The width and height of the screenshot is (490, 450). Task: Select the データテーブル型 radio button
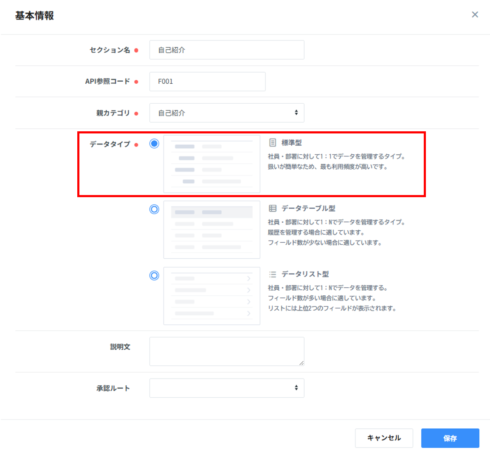click(154, 209)
